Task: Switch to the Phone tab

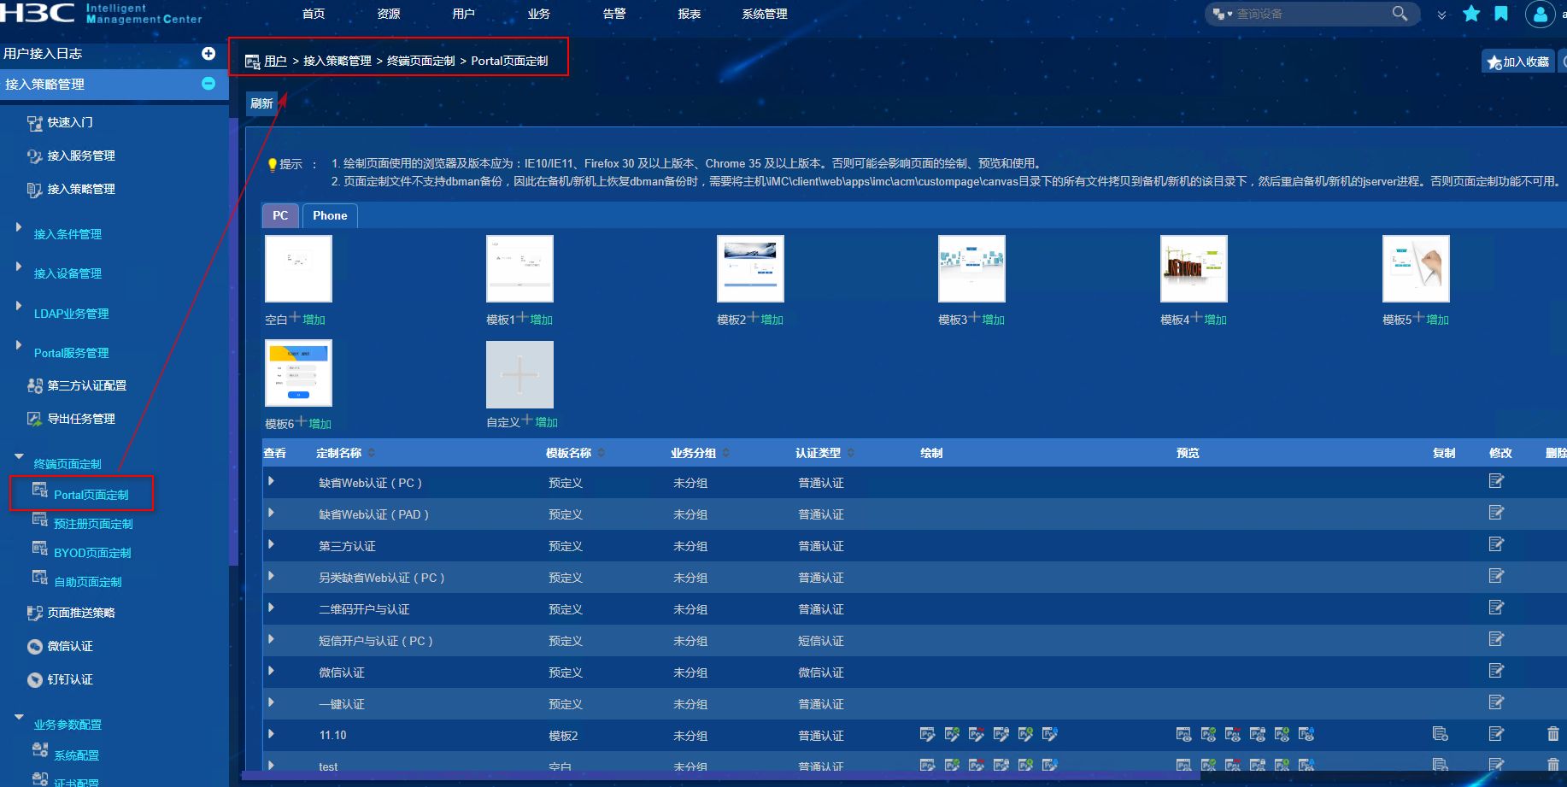Action: click(x=330, y=215)
